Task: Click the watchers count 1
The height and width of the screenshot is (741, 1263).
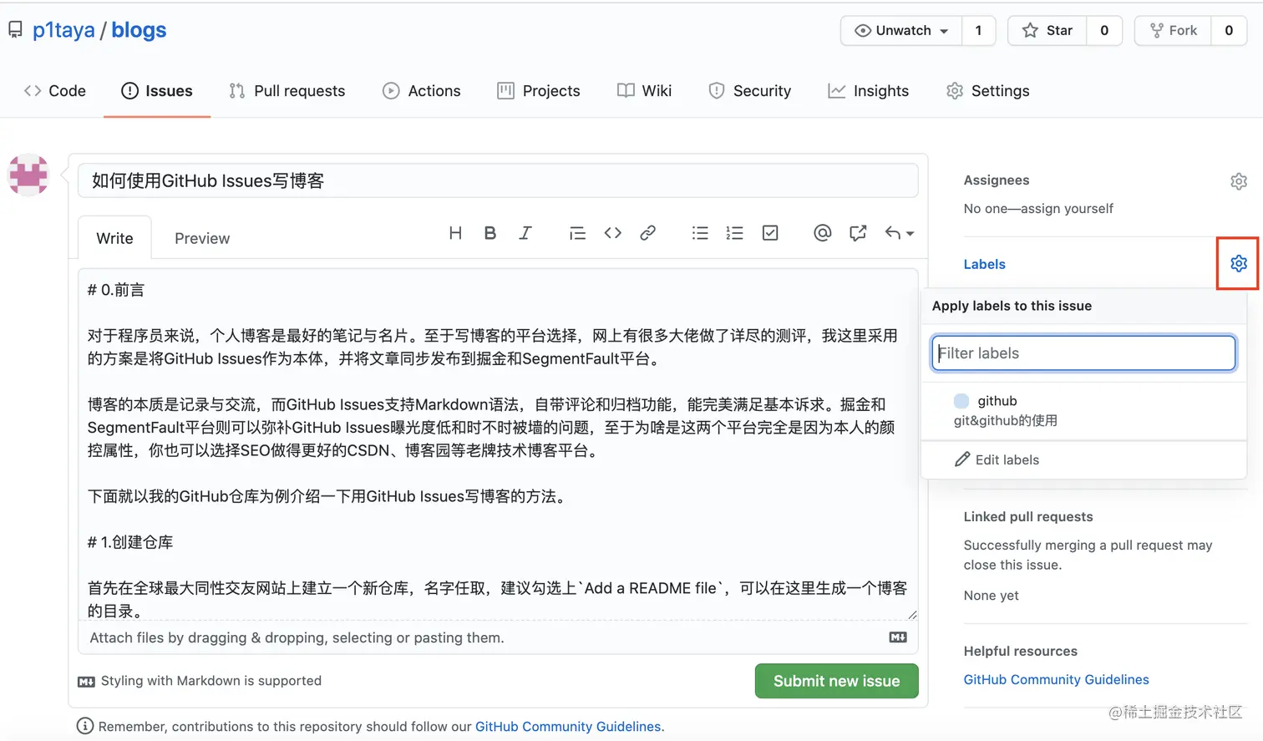Action: [x=978, y=30]
